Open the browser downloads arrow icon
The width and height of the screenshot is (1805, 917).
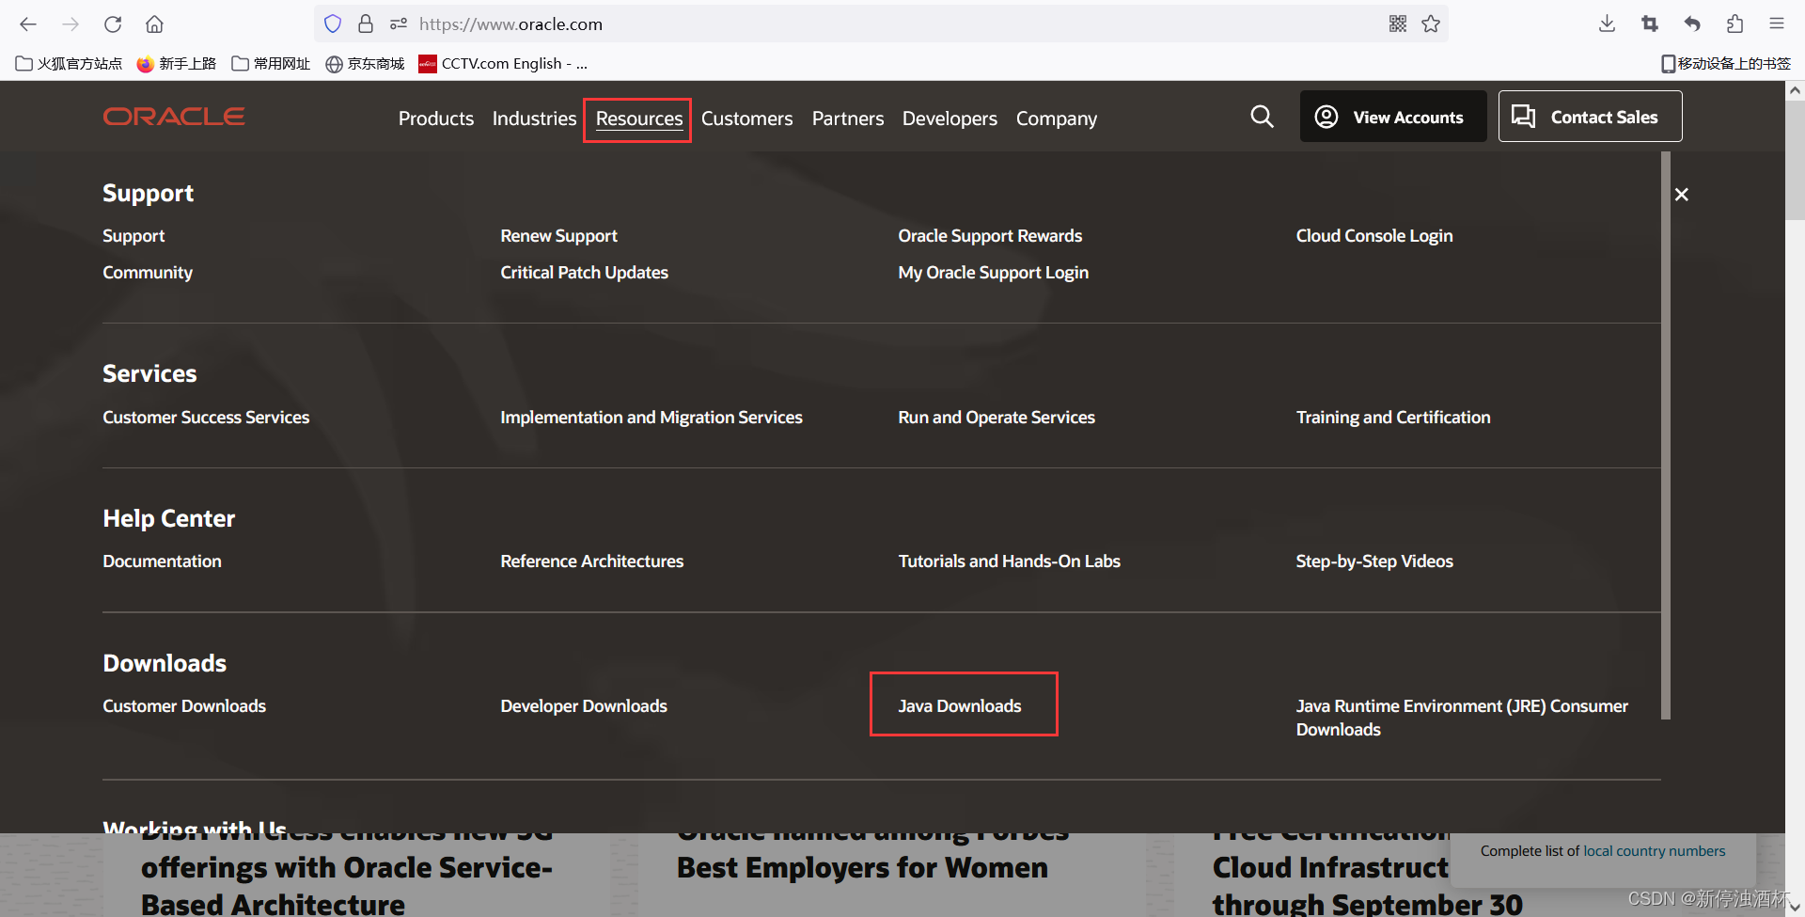coord(1608,24)
